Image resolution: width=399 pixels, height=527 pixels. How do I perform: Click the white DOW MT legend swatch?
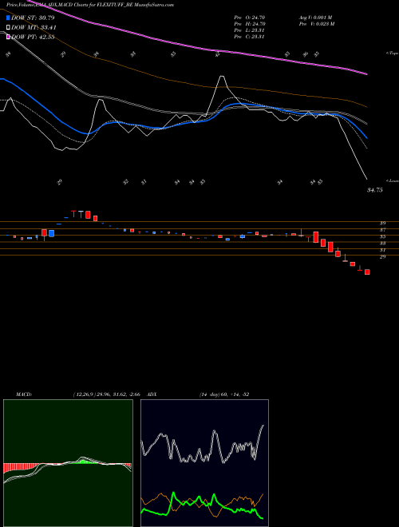[x=8, y=28]
